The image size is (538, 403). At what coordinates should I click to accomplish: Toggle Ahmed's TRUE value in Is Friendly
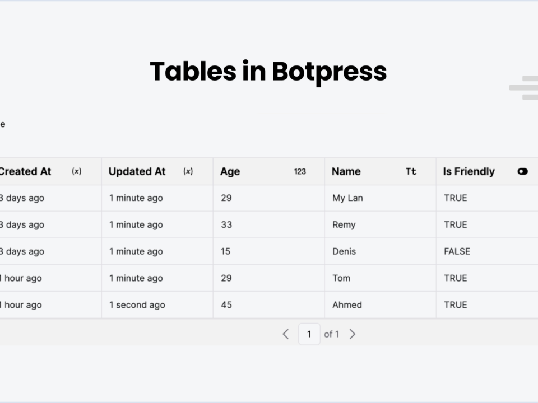[x=454, y=305]
